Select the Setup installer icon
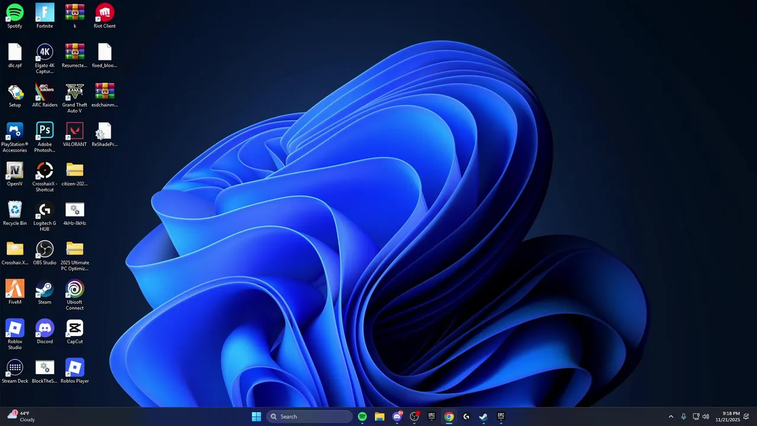 (x=15, y=95)
